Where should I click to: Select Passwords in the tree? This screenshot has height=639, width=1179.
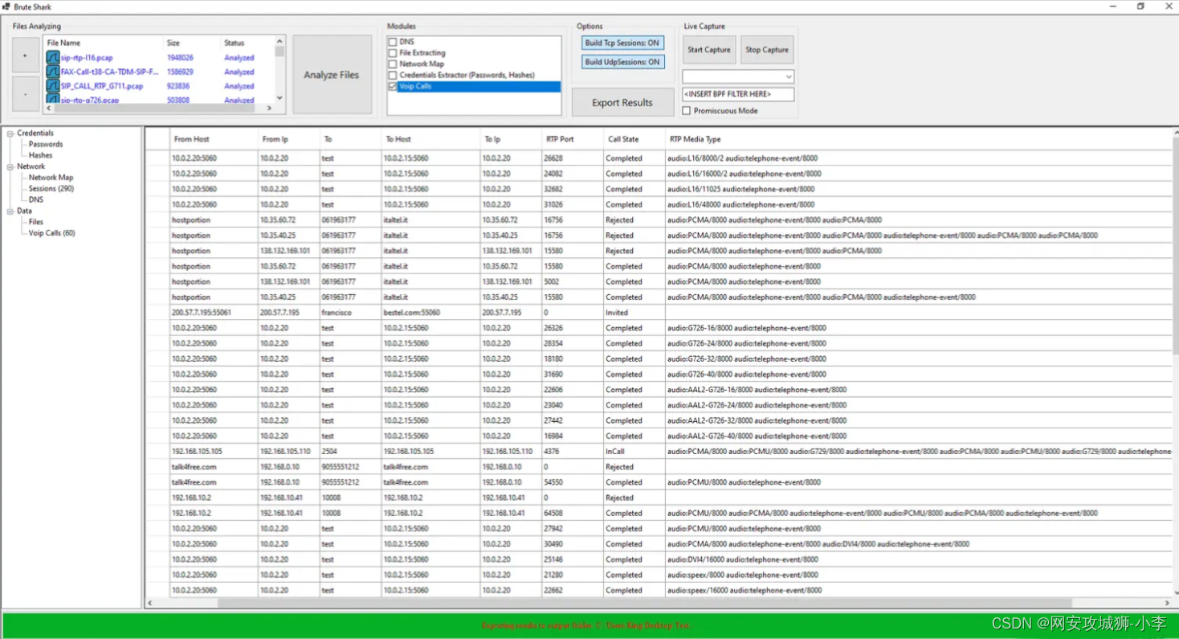coord(46,144)
